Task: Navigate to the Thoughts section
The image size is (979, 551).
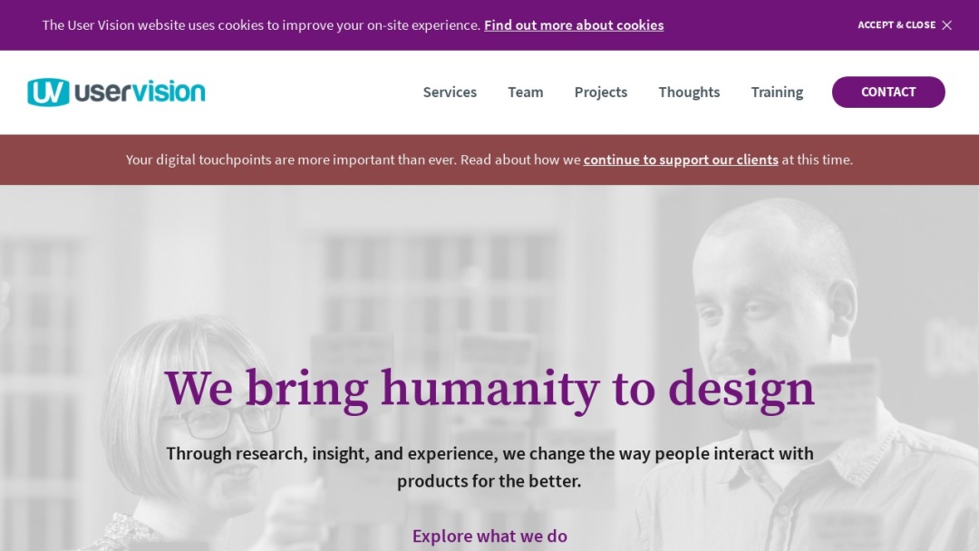Action: click(x=689, y=92)
